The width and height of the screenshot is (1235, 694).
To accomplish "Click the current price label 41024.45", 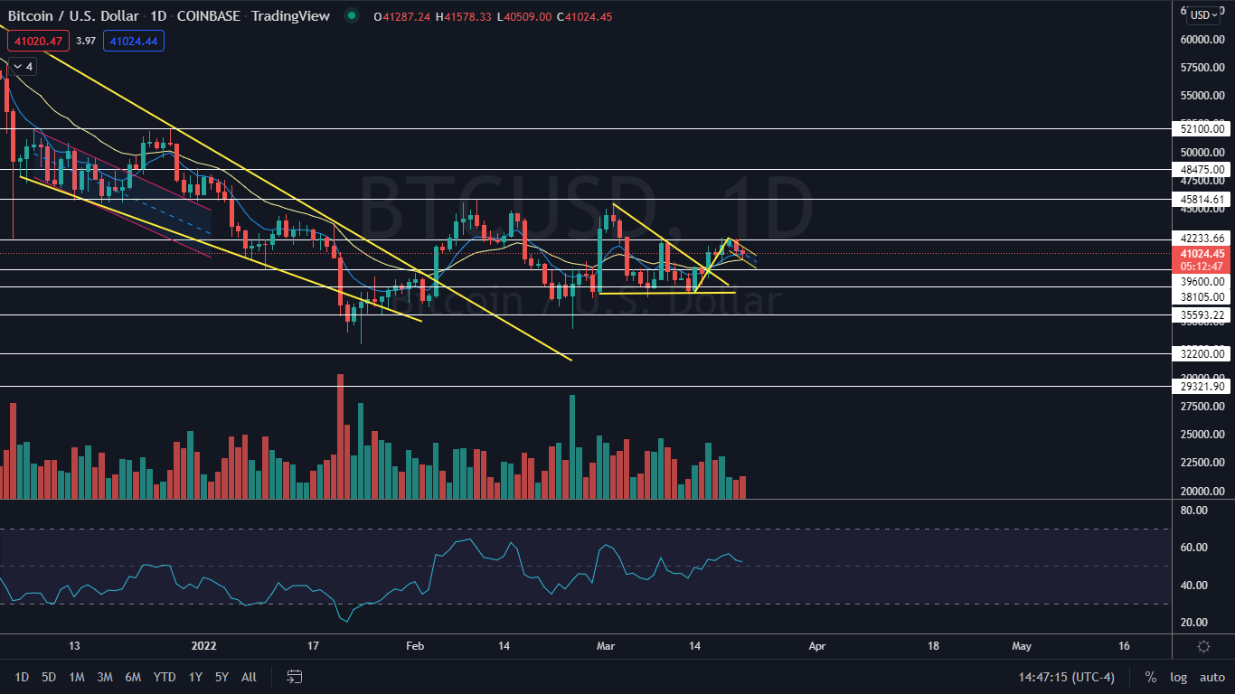I will point(1202,254).
